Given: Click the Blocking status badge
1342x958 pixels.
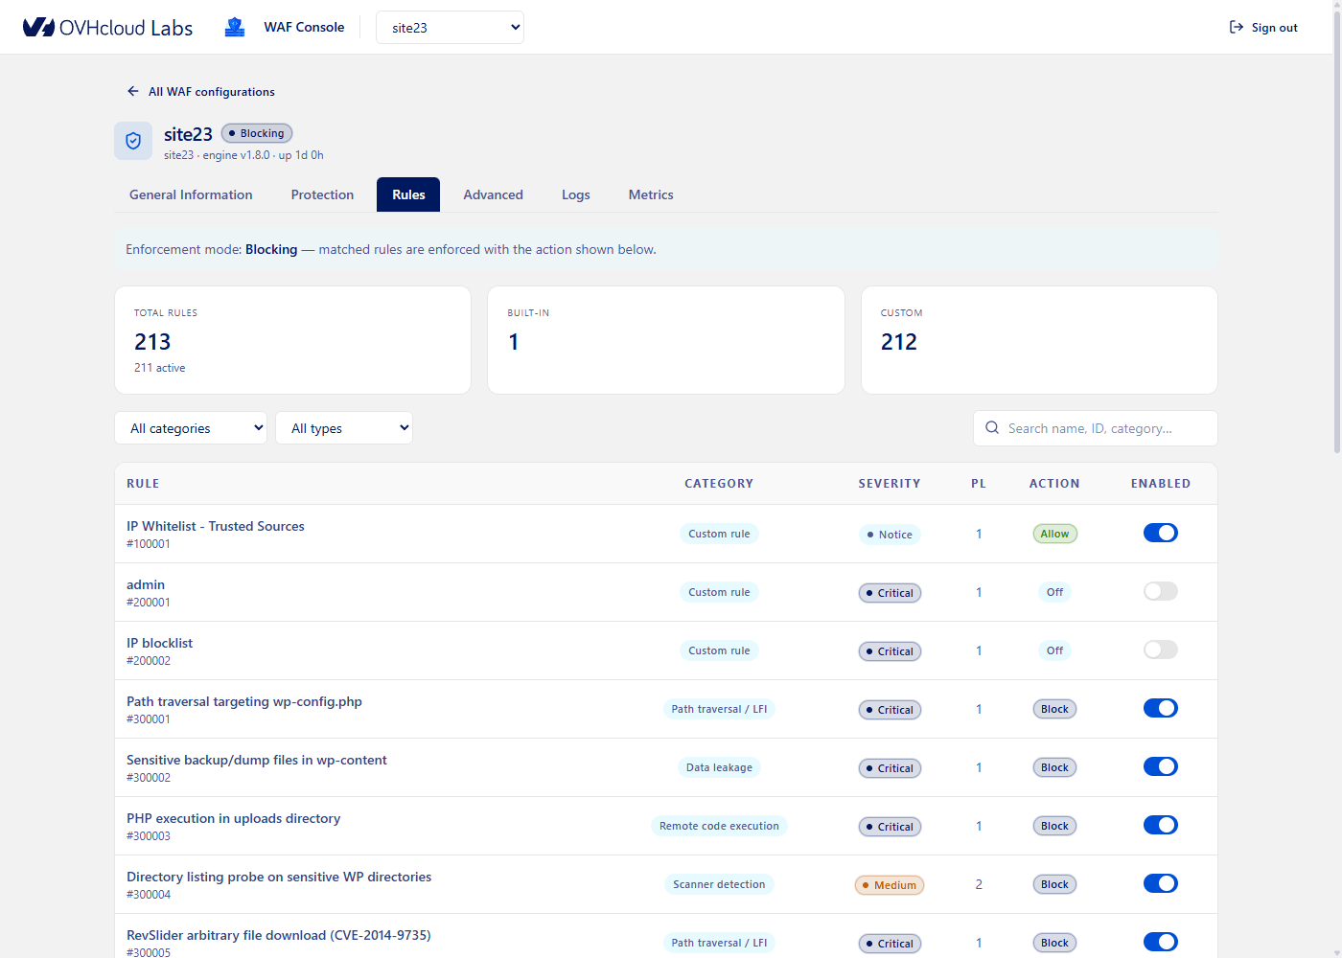Looking at the screenshot, I should coord(257,133).
